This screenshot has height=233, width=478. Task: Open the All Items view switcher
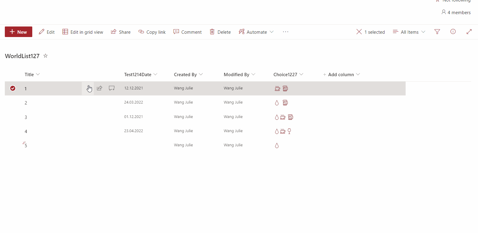409,32
